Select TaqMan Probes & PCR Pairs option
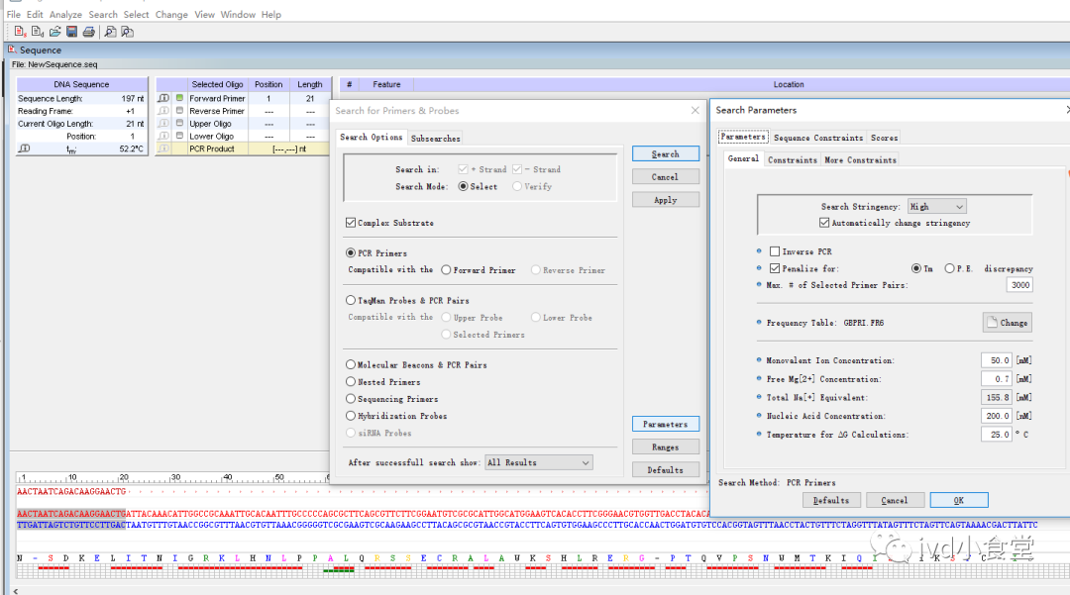Screen dimensions: 1070x595 tap(351, 300)
